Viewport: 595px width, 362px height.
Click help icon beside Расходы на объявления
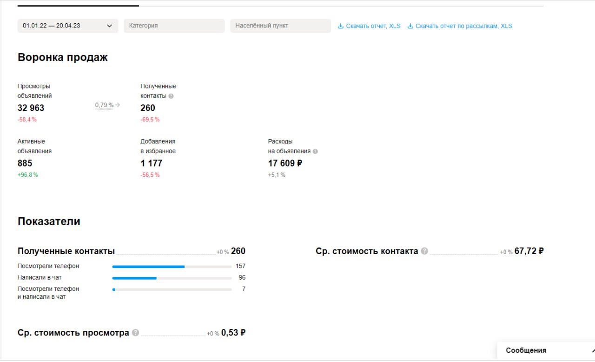click(x=315, y=151)
